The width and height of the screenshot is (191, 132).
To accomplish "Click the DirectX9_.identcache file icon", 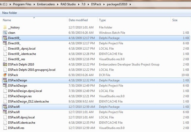I will click(5, 54).
